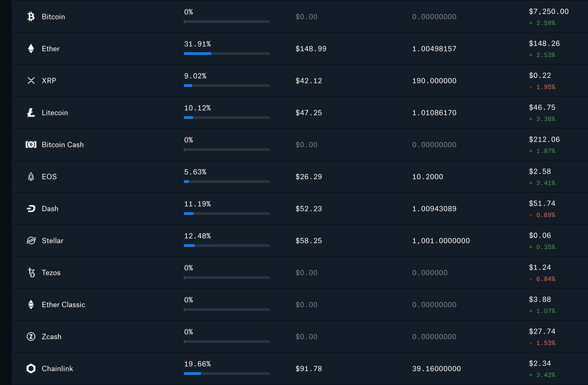
Task: Click the 9.02% allocation percentage
Action: [x=195, y=76]
